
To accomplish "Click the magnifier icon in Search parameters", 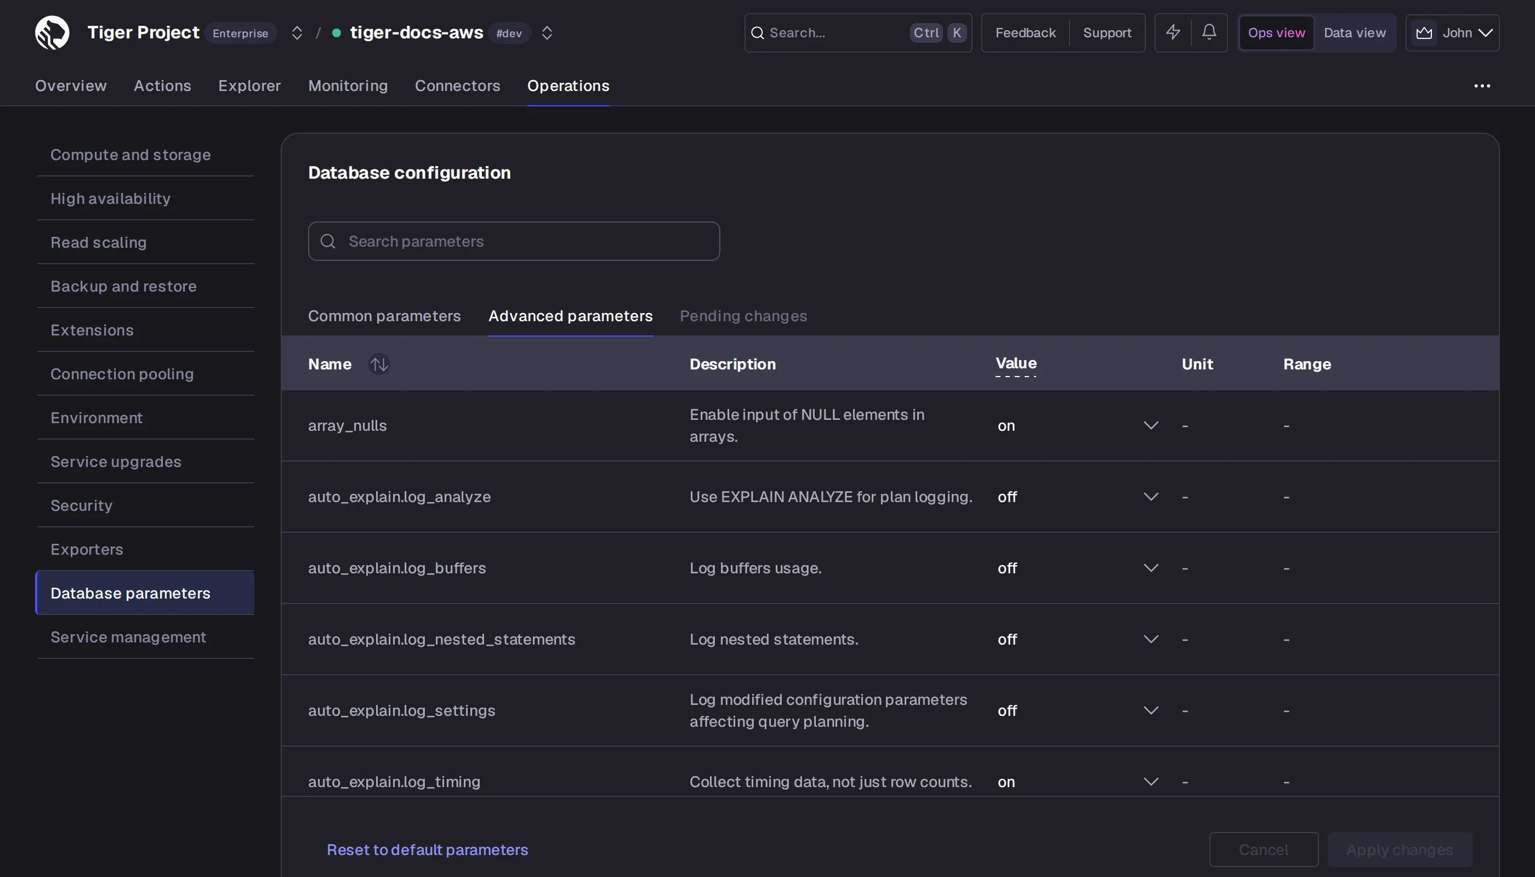I will [x=328, y=242].
